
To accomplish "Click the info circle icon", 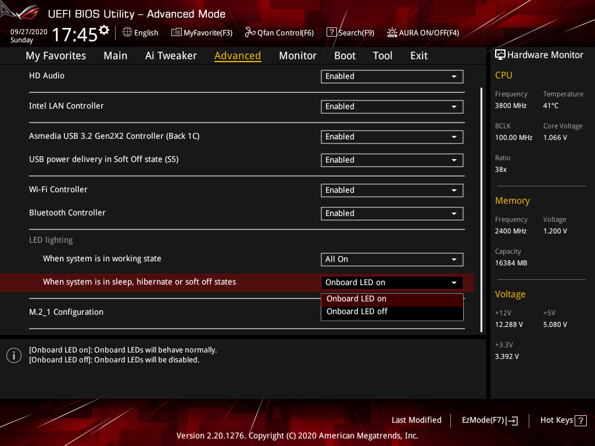I will coord(14,355).
